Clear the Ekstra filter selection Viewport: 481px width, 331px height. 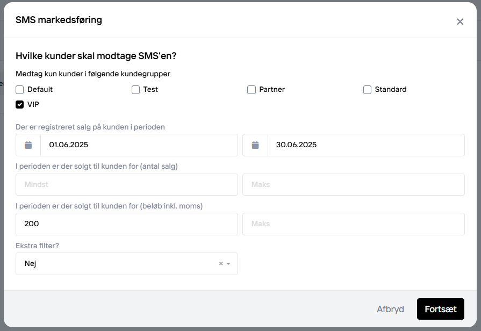point(220,263)
